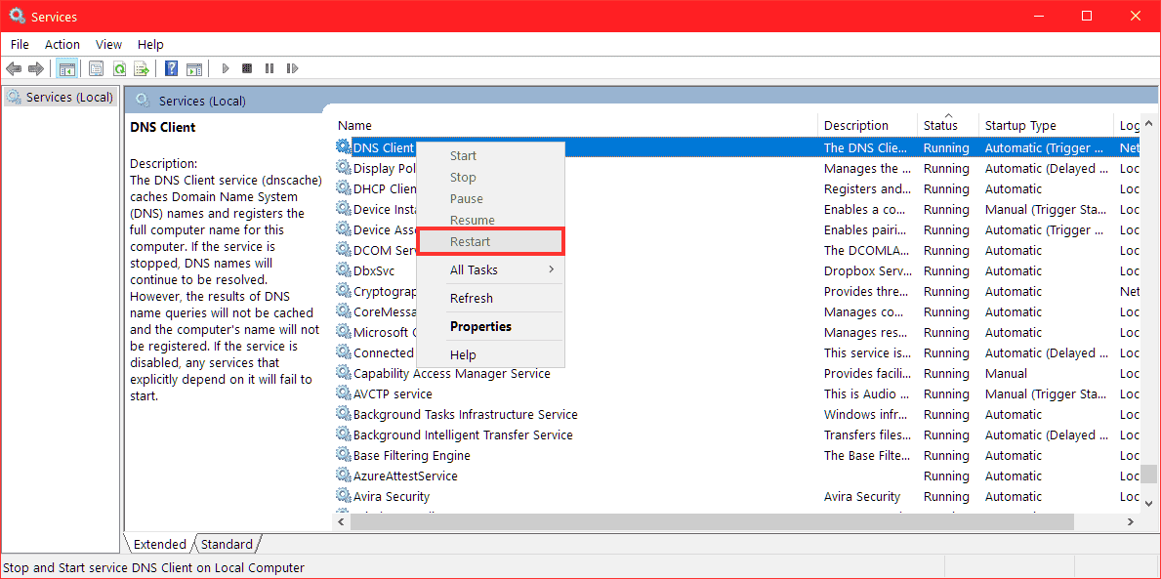Click the Help toolbar icon

coord(171,67)
